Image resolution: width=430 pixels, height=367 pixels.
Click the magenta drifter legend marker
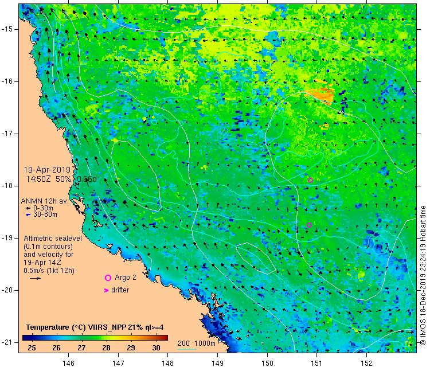click(x=106, y=290)
